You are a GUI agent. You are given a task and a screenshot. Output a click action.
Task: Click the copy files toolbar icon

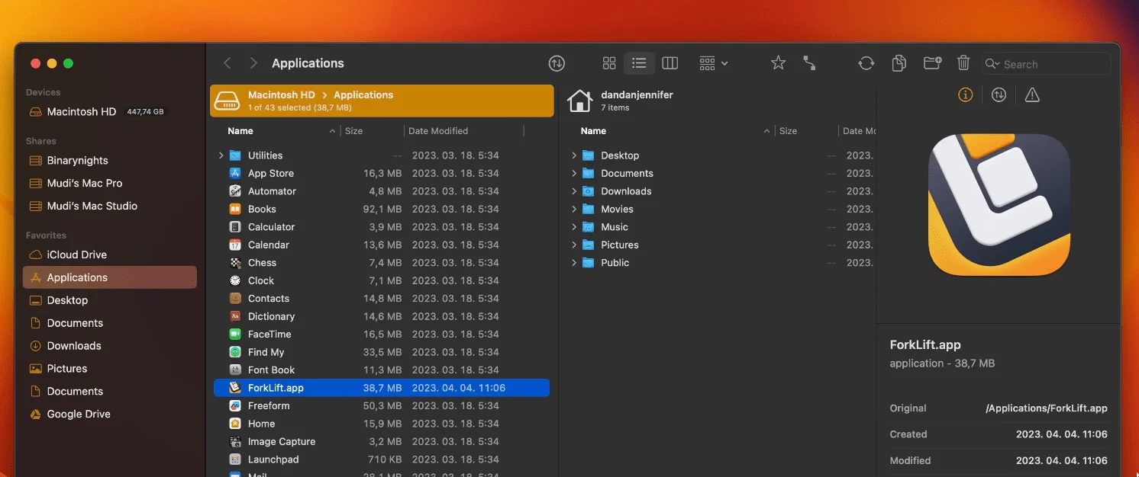[x=899, y=63]
